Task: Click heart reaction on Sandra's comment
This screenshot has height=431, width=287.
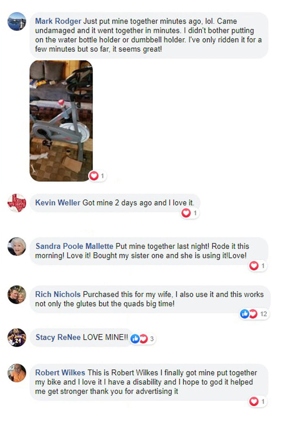Action: pyautogui.click(x=257, y=266)
